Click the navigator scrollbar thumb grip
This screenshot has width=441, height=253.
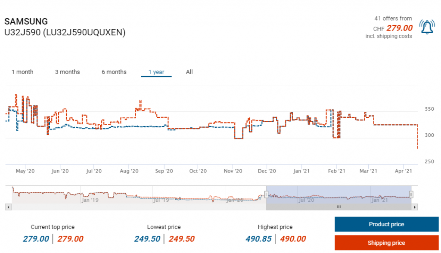pos(339,207)
